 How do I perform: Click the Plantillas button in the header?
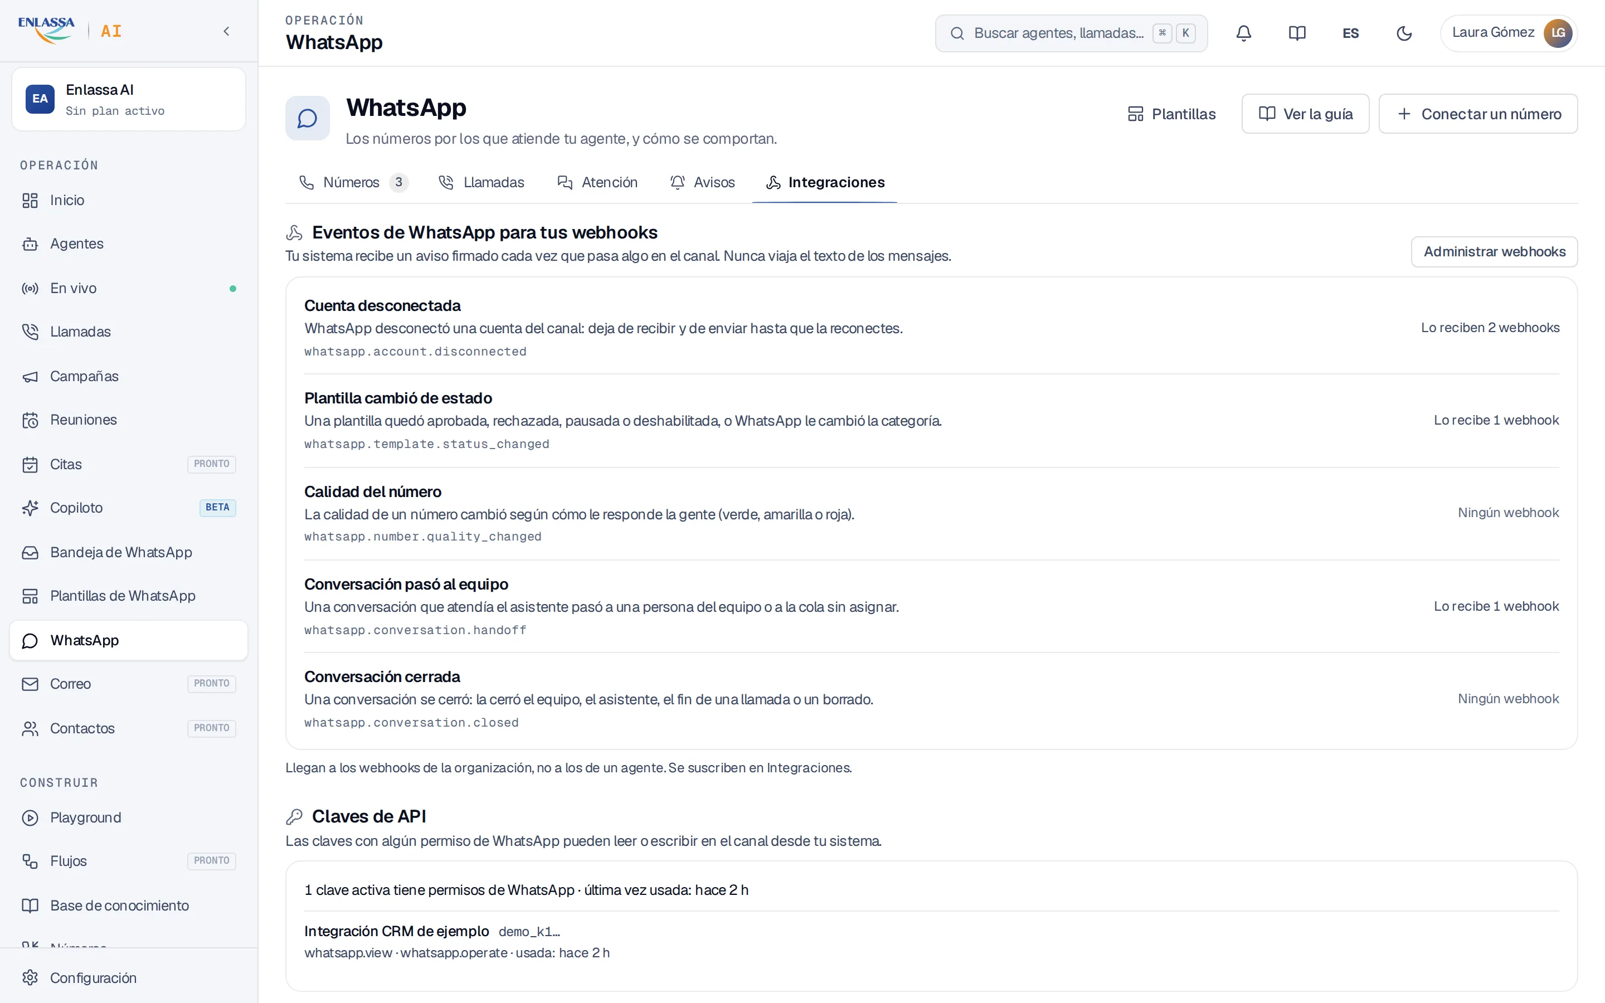coord(1172,114)
